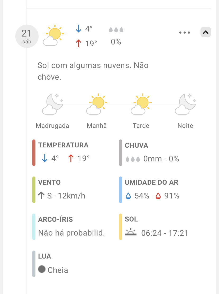Collapse the day 21 forecast details
The width and height of the screenshot is (219, 294).
(206, 32)
